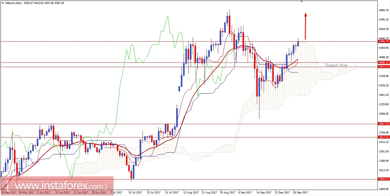The width and height of the screenshot is (390, 196).
Task: Click price axis value 3058.30
Action: pyautogui.click(x=384, y=114)
